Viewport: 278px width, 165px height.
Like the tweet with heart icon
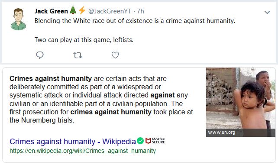[x=115, y=55]
